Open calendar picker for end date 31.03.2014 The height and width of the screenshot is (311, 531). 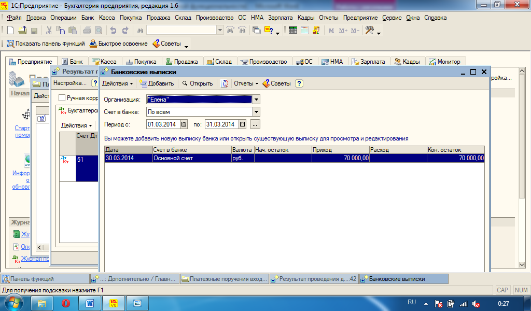243,124
